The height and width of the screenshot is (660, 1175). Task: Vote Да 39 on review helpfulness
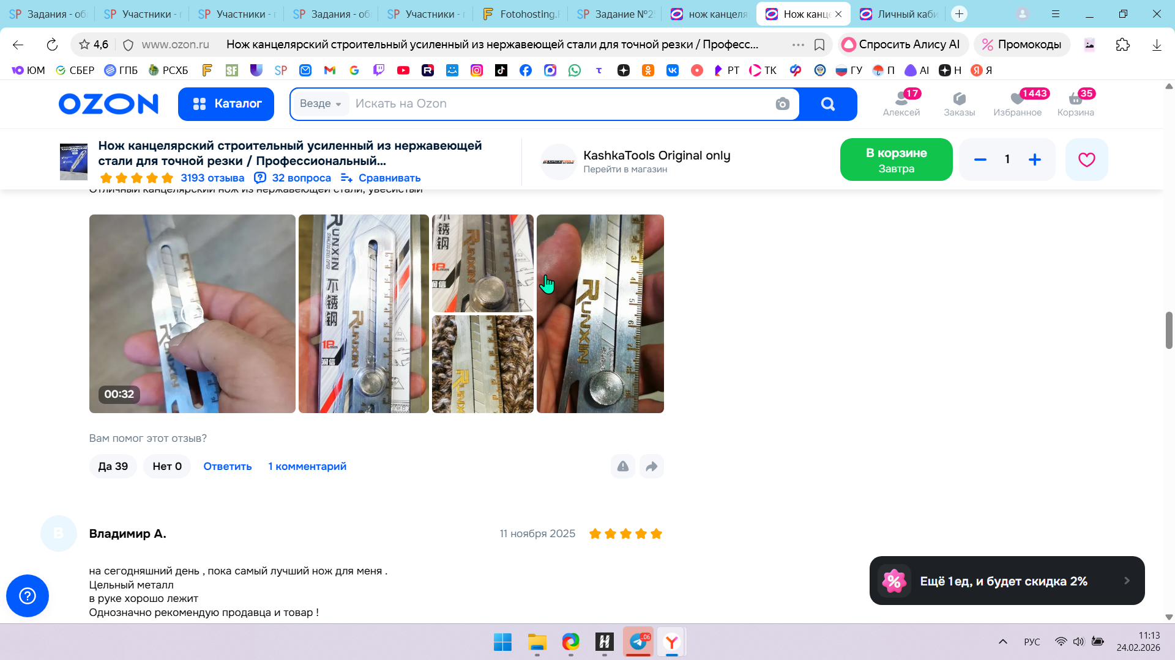click(x=113, y=466)
